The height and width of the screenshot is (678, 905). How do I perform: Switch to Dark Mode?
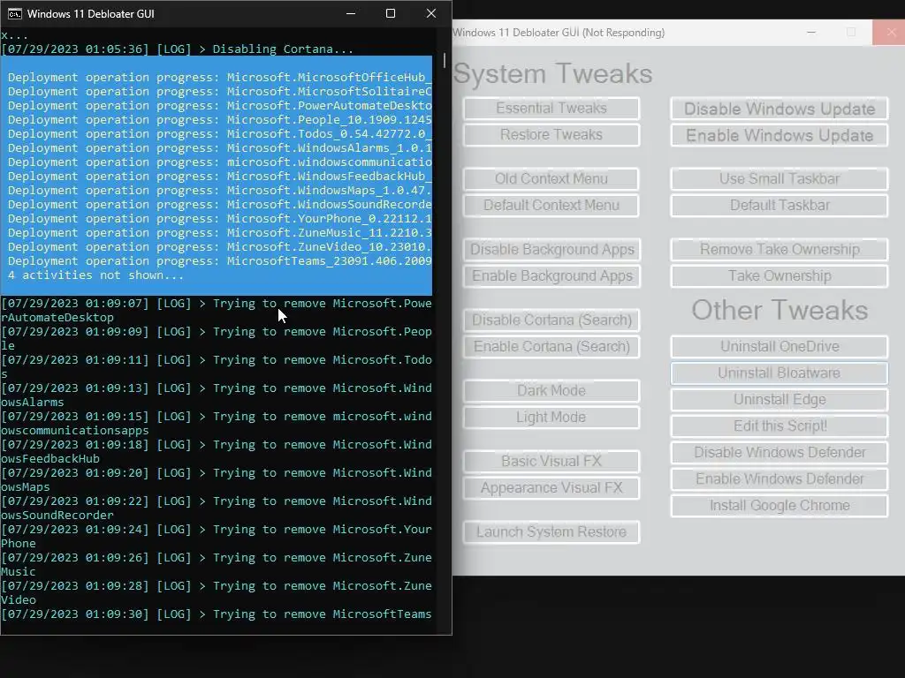(551, 391)
